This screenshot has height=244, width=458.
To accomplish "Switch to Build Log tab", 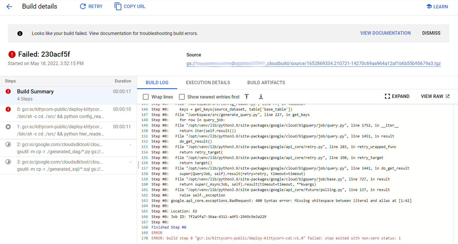I will coord(157,82).
